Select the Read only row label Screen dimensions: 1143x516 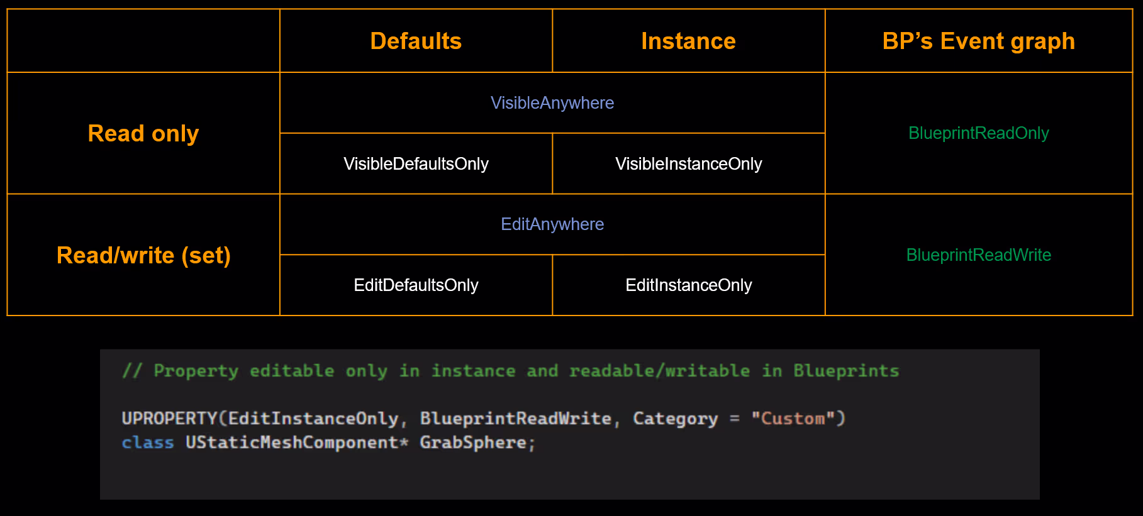(x=143, y=133)
